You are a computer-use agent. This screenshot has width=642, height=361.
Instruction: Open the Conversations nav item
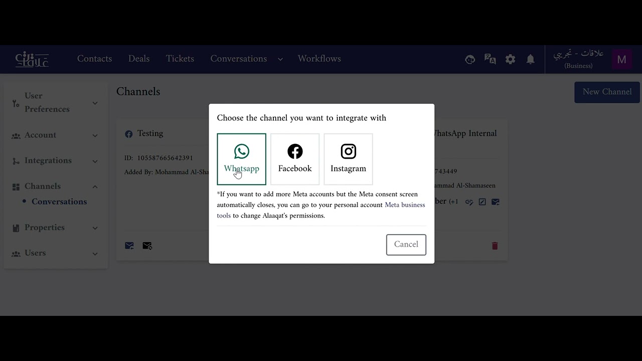tap(239, 59)
